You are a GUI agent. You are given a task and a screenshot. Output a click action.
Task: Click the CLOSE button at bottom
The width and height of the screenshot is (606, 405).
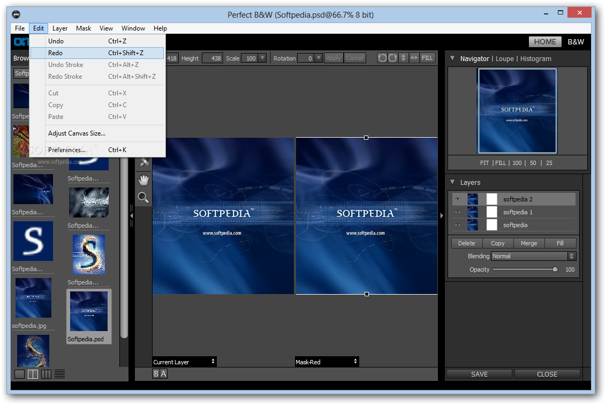(x=547, y=374)
